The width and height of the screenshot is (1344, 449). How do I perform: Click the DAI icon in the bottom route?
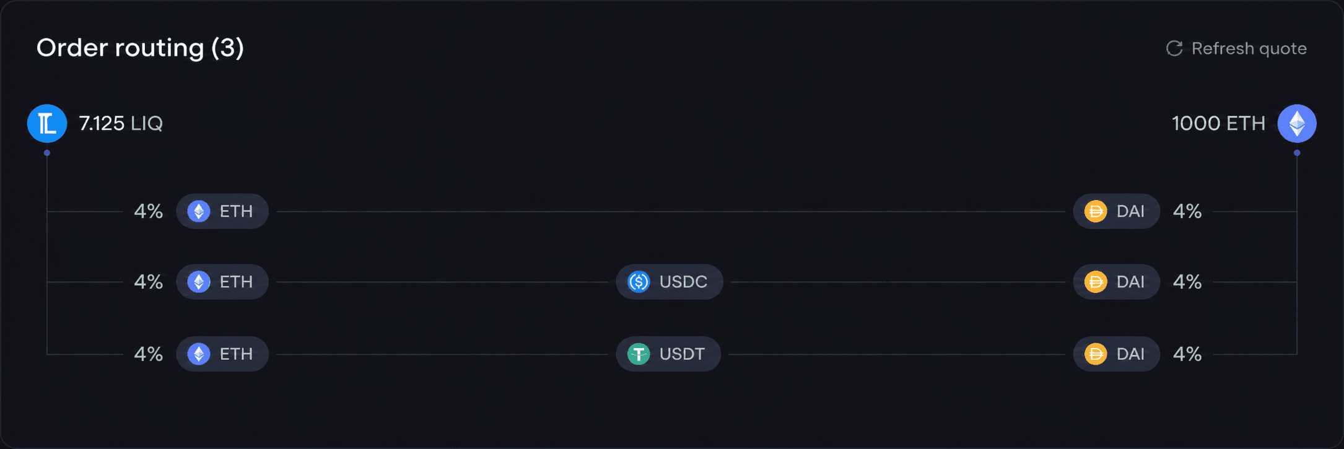(x=1096, y=354)
